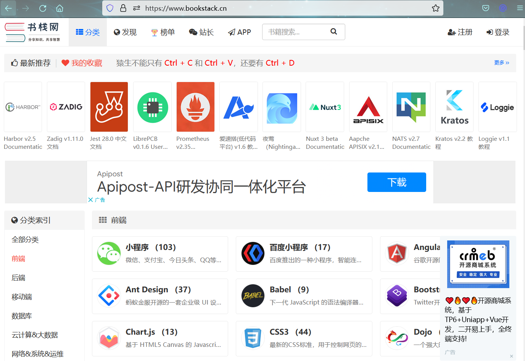Open the 发现 navigation item

[125, 32]
